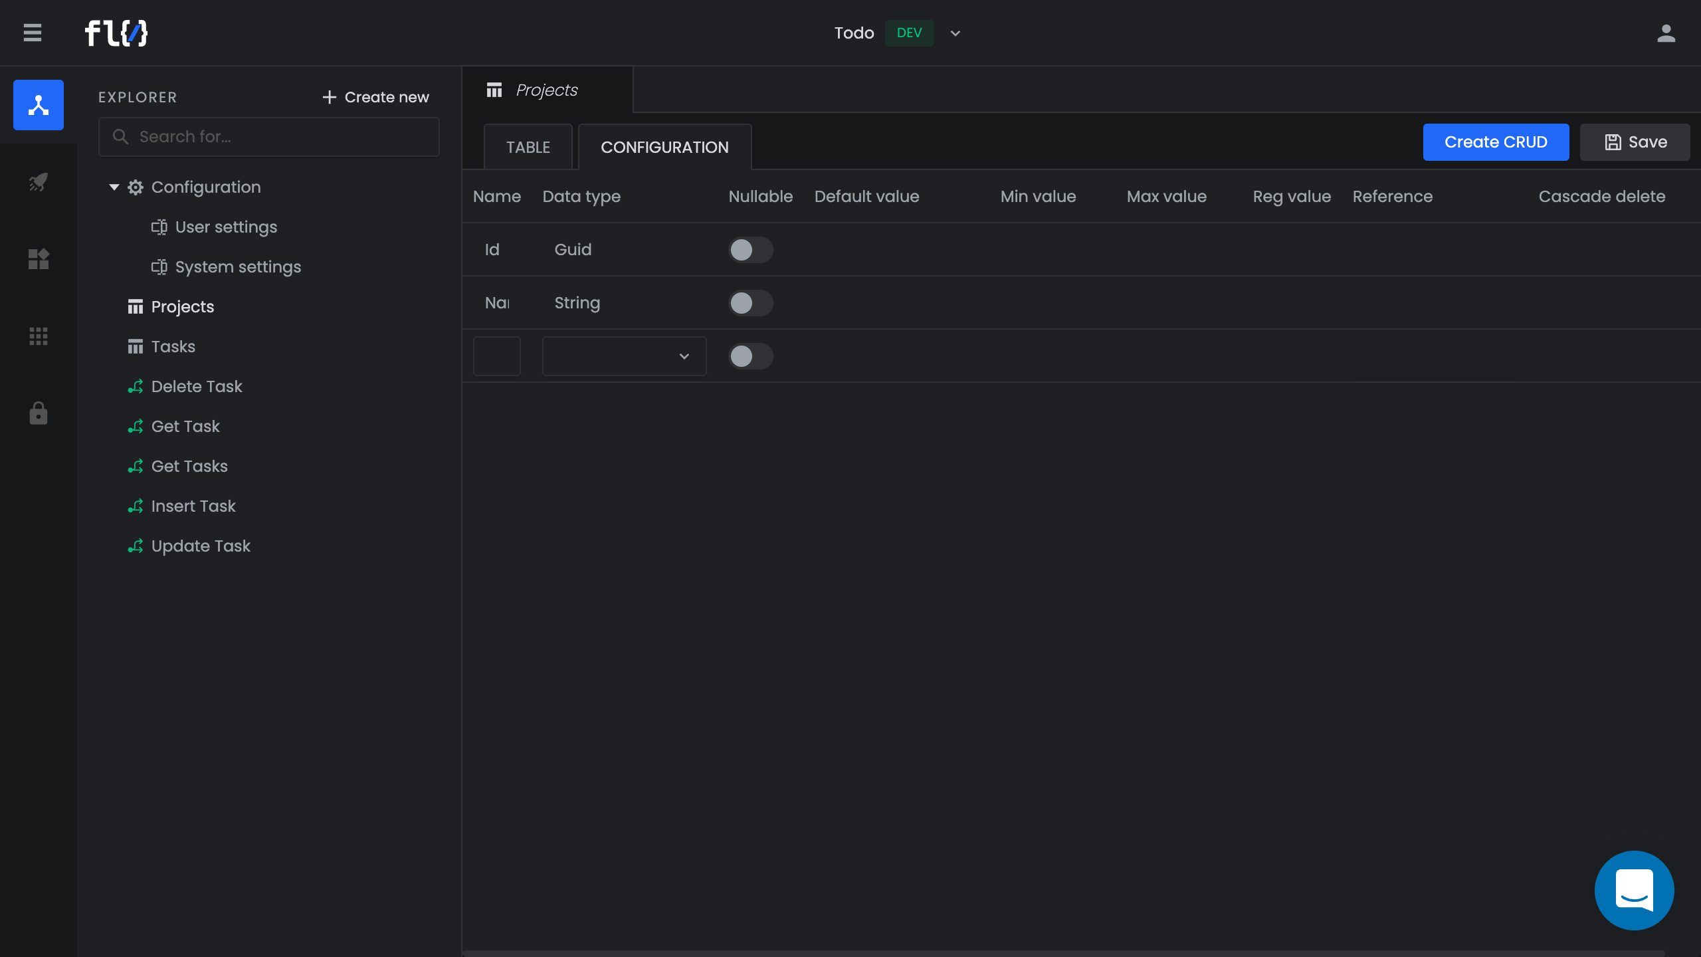Open the Data type dropdown in new row

click(624, 356)
